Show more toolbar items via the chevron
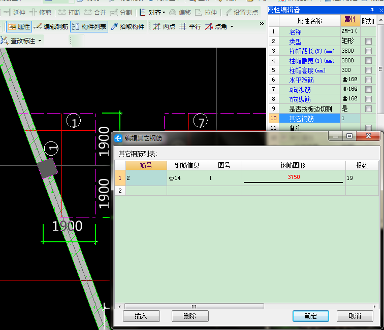 pos(262,23)
